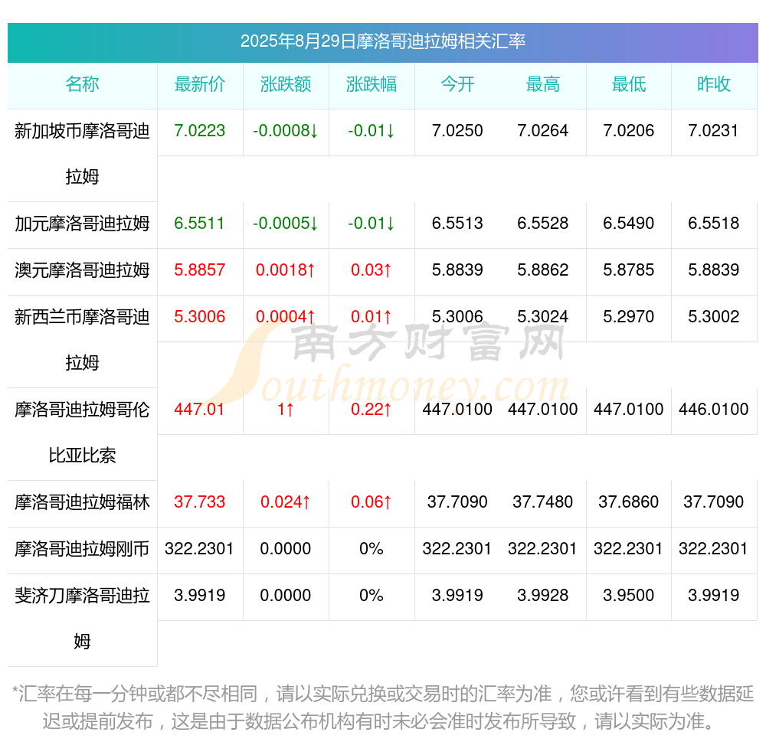Click low value 6.5490

[x=629, y=224]
